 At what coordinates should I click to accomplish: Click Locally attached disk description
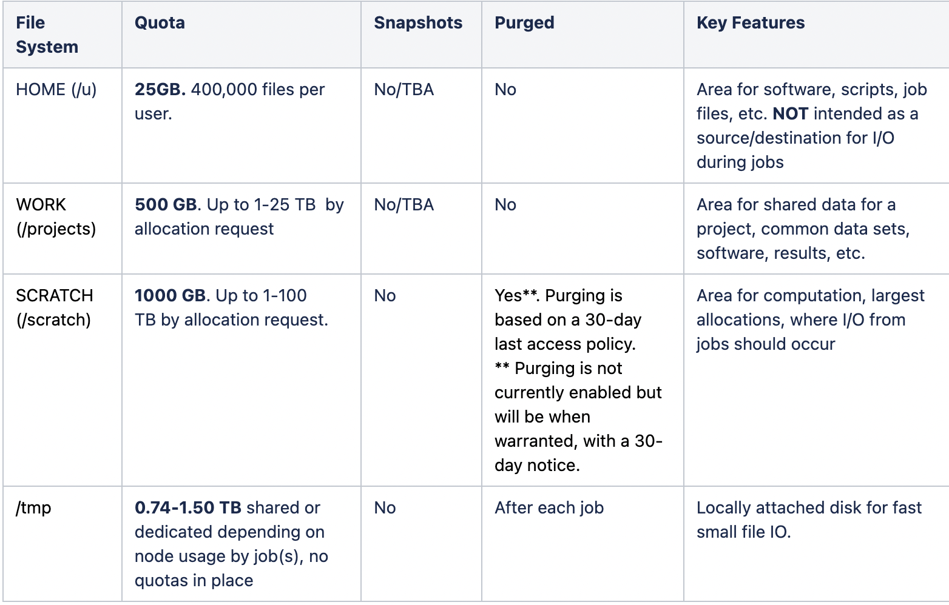click(809, 520)
